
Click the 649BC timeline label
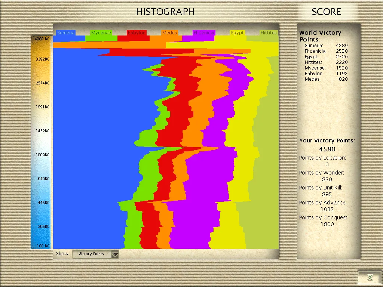[43, 179]
